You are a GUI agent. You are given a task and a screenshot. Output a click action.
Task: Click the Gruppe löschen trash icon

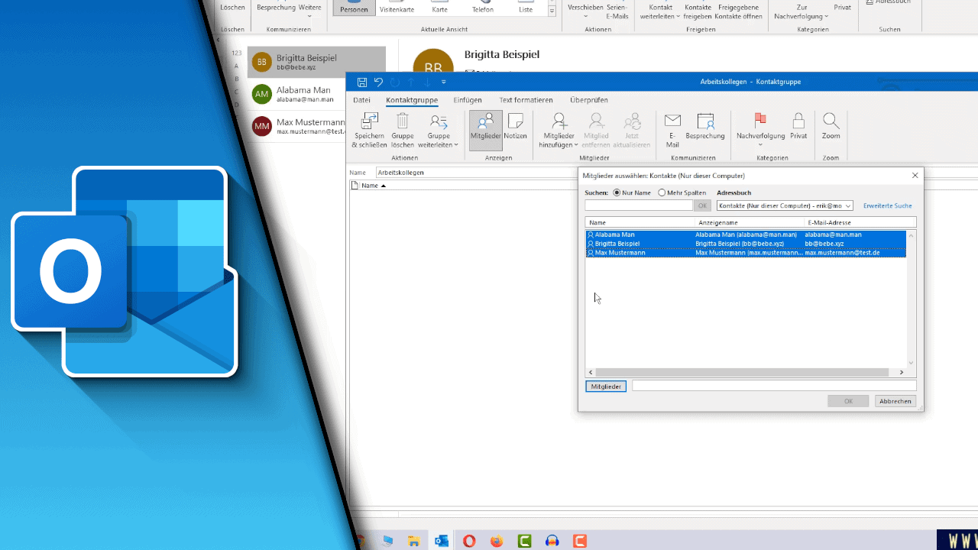403,131
